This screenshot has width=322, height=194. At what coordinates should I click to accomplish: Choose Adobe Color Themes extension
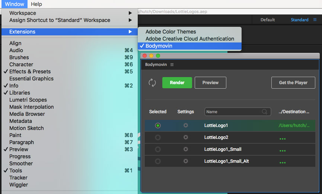coord(189,32)
